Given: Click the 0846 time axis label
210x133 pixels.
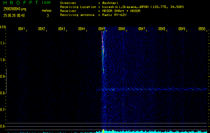Looking at the screenshot, I should point(122,29).
